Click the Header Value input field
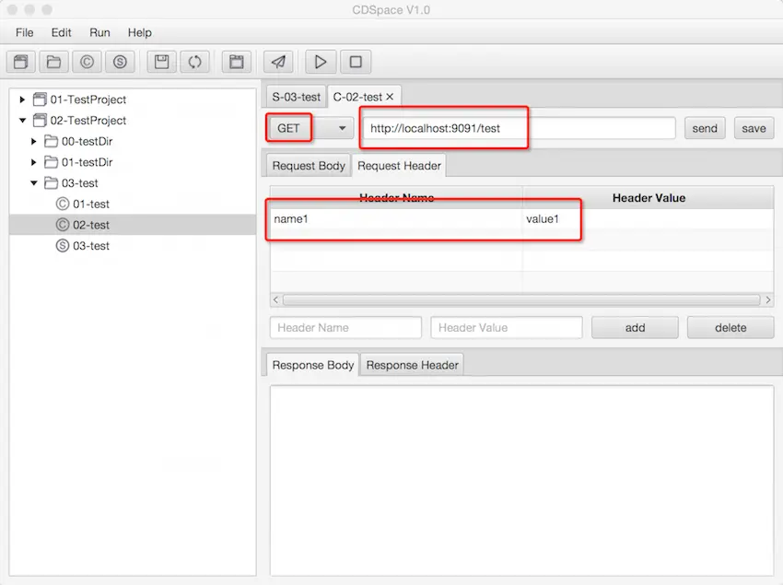Screen dimensions: 783x585 (x=507, y=328)
